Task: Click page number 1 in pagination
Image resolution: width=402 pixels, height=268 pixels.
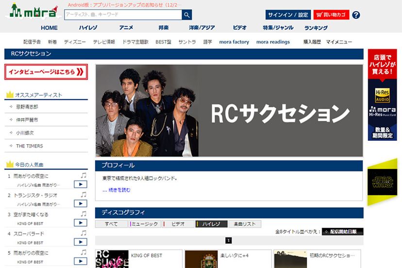Action: (229, 240)
